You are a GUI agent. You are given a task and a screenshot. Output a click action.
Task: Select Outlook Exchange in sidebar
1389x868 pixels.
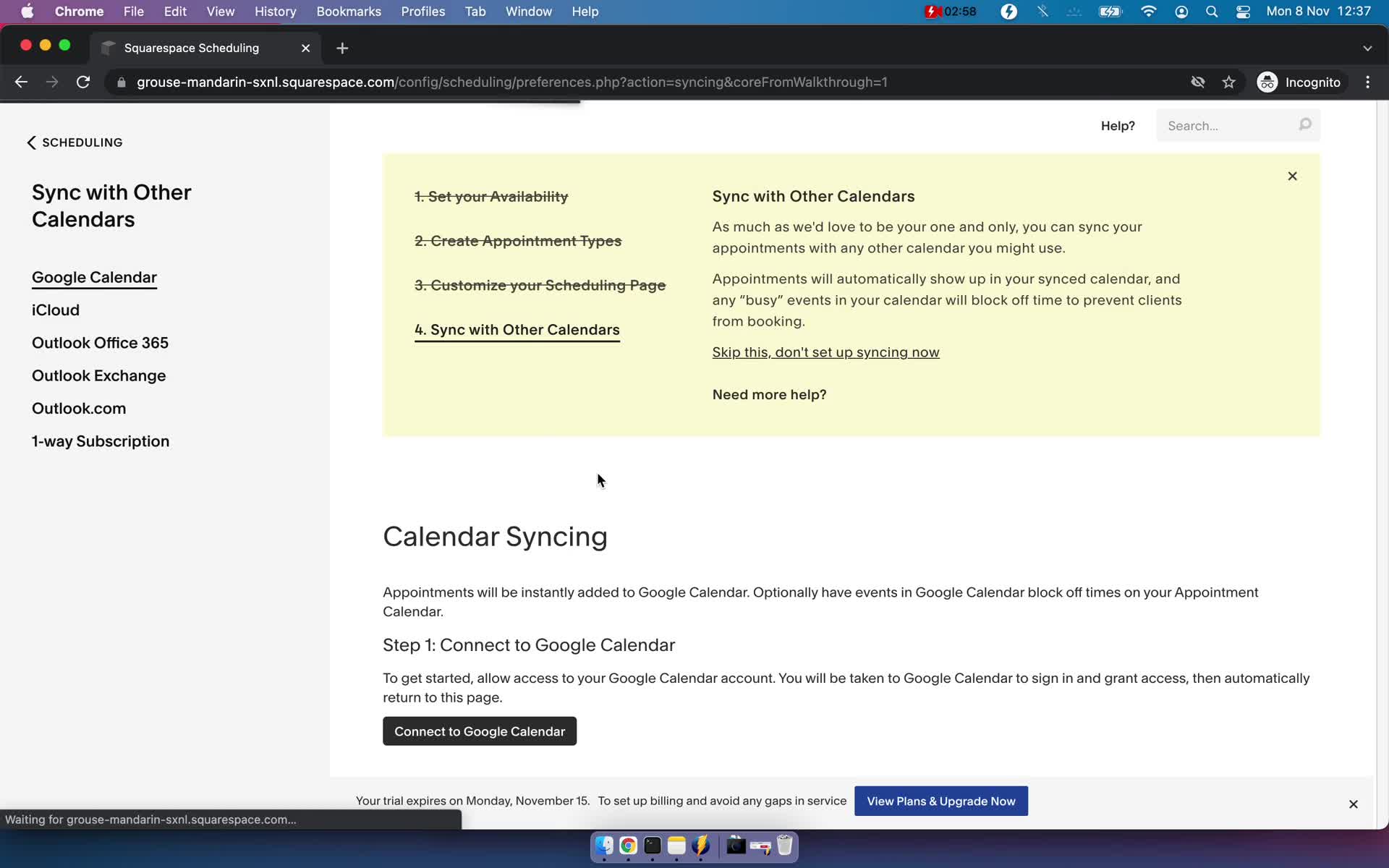[x=98, y=375]
